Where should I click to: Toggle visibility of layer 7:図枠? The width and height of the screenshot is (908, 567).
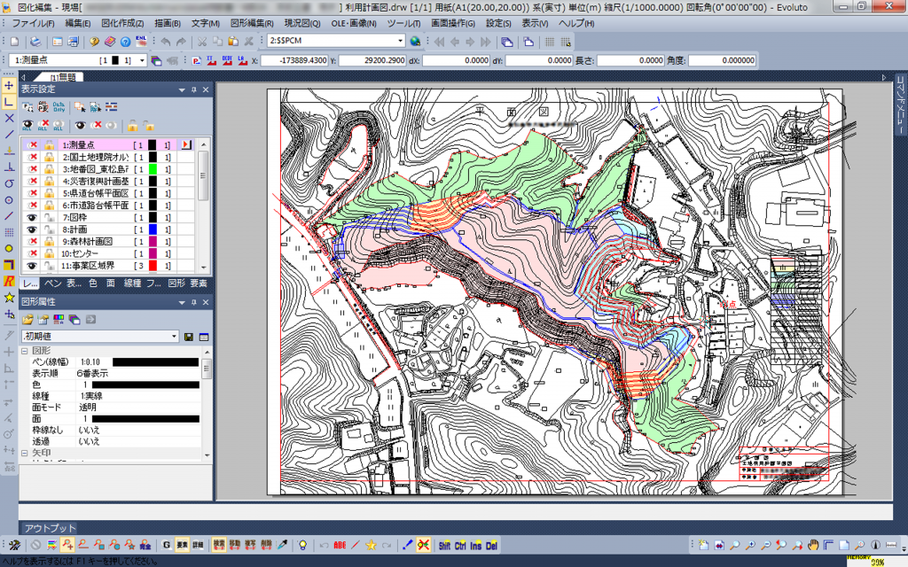coord(30,216)
